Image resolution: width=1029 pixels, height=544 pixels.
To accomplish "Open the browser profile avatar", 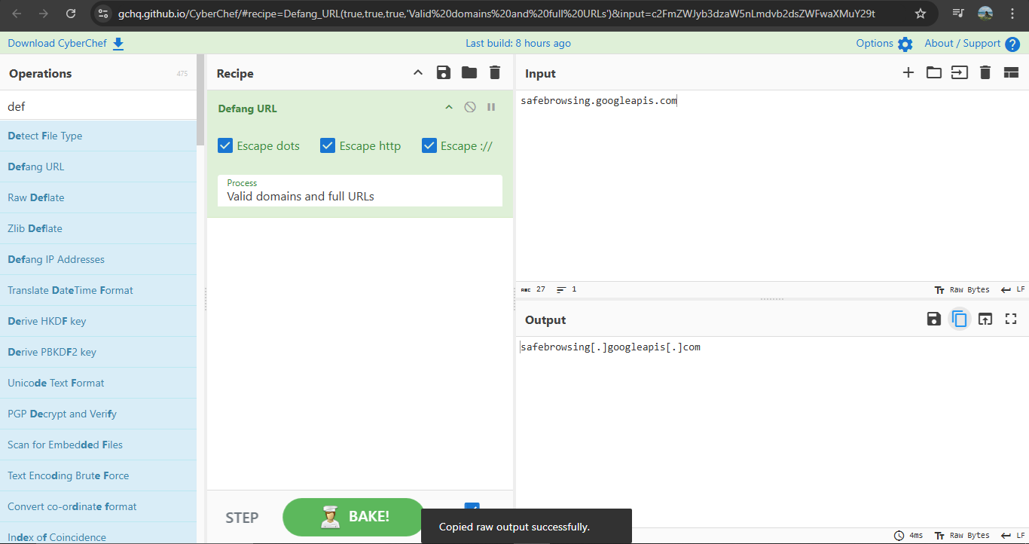I will (x=985, y=14).
